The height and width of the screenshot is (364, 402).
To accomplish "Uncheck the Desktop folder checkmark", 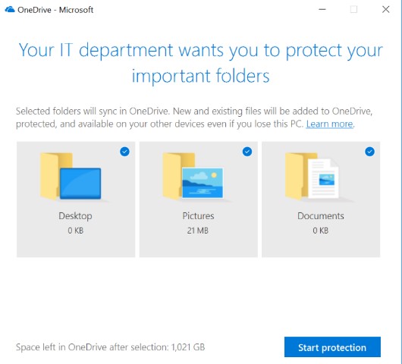I will (124, 152).
